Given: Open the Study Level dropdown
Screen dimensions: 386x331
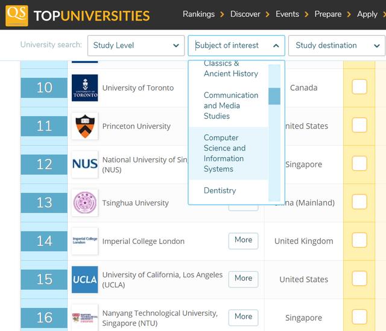Looking at the screenshot, I should 136,45.
